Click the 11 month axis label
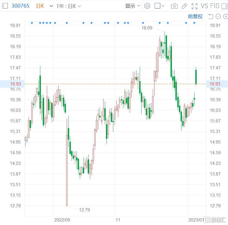Screen dimensions: 228x225 point(118,220)
